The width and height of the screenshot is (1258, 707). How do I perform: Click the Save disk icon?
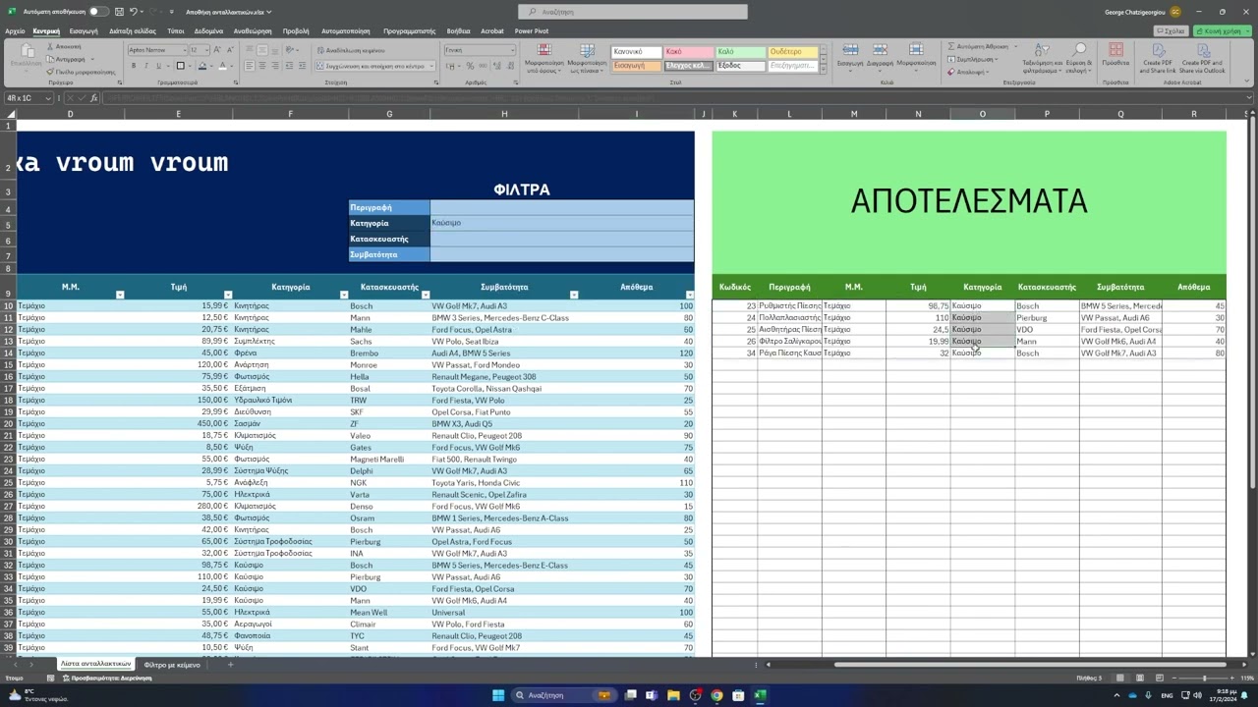click(118, 12)
